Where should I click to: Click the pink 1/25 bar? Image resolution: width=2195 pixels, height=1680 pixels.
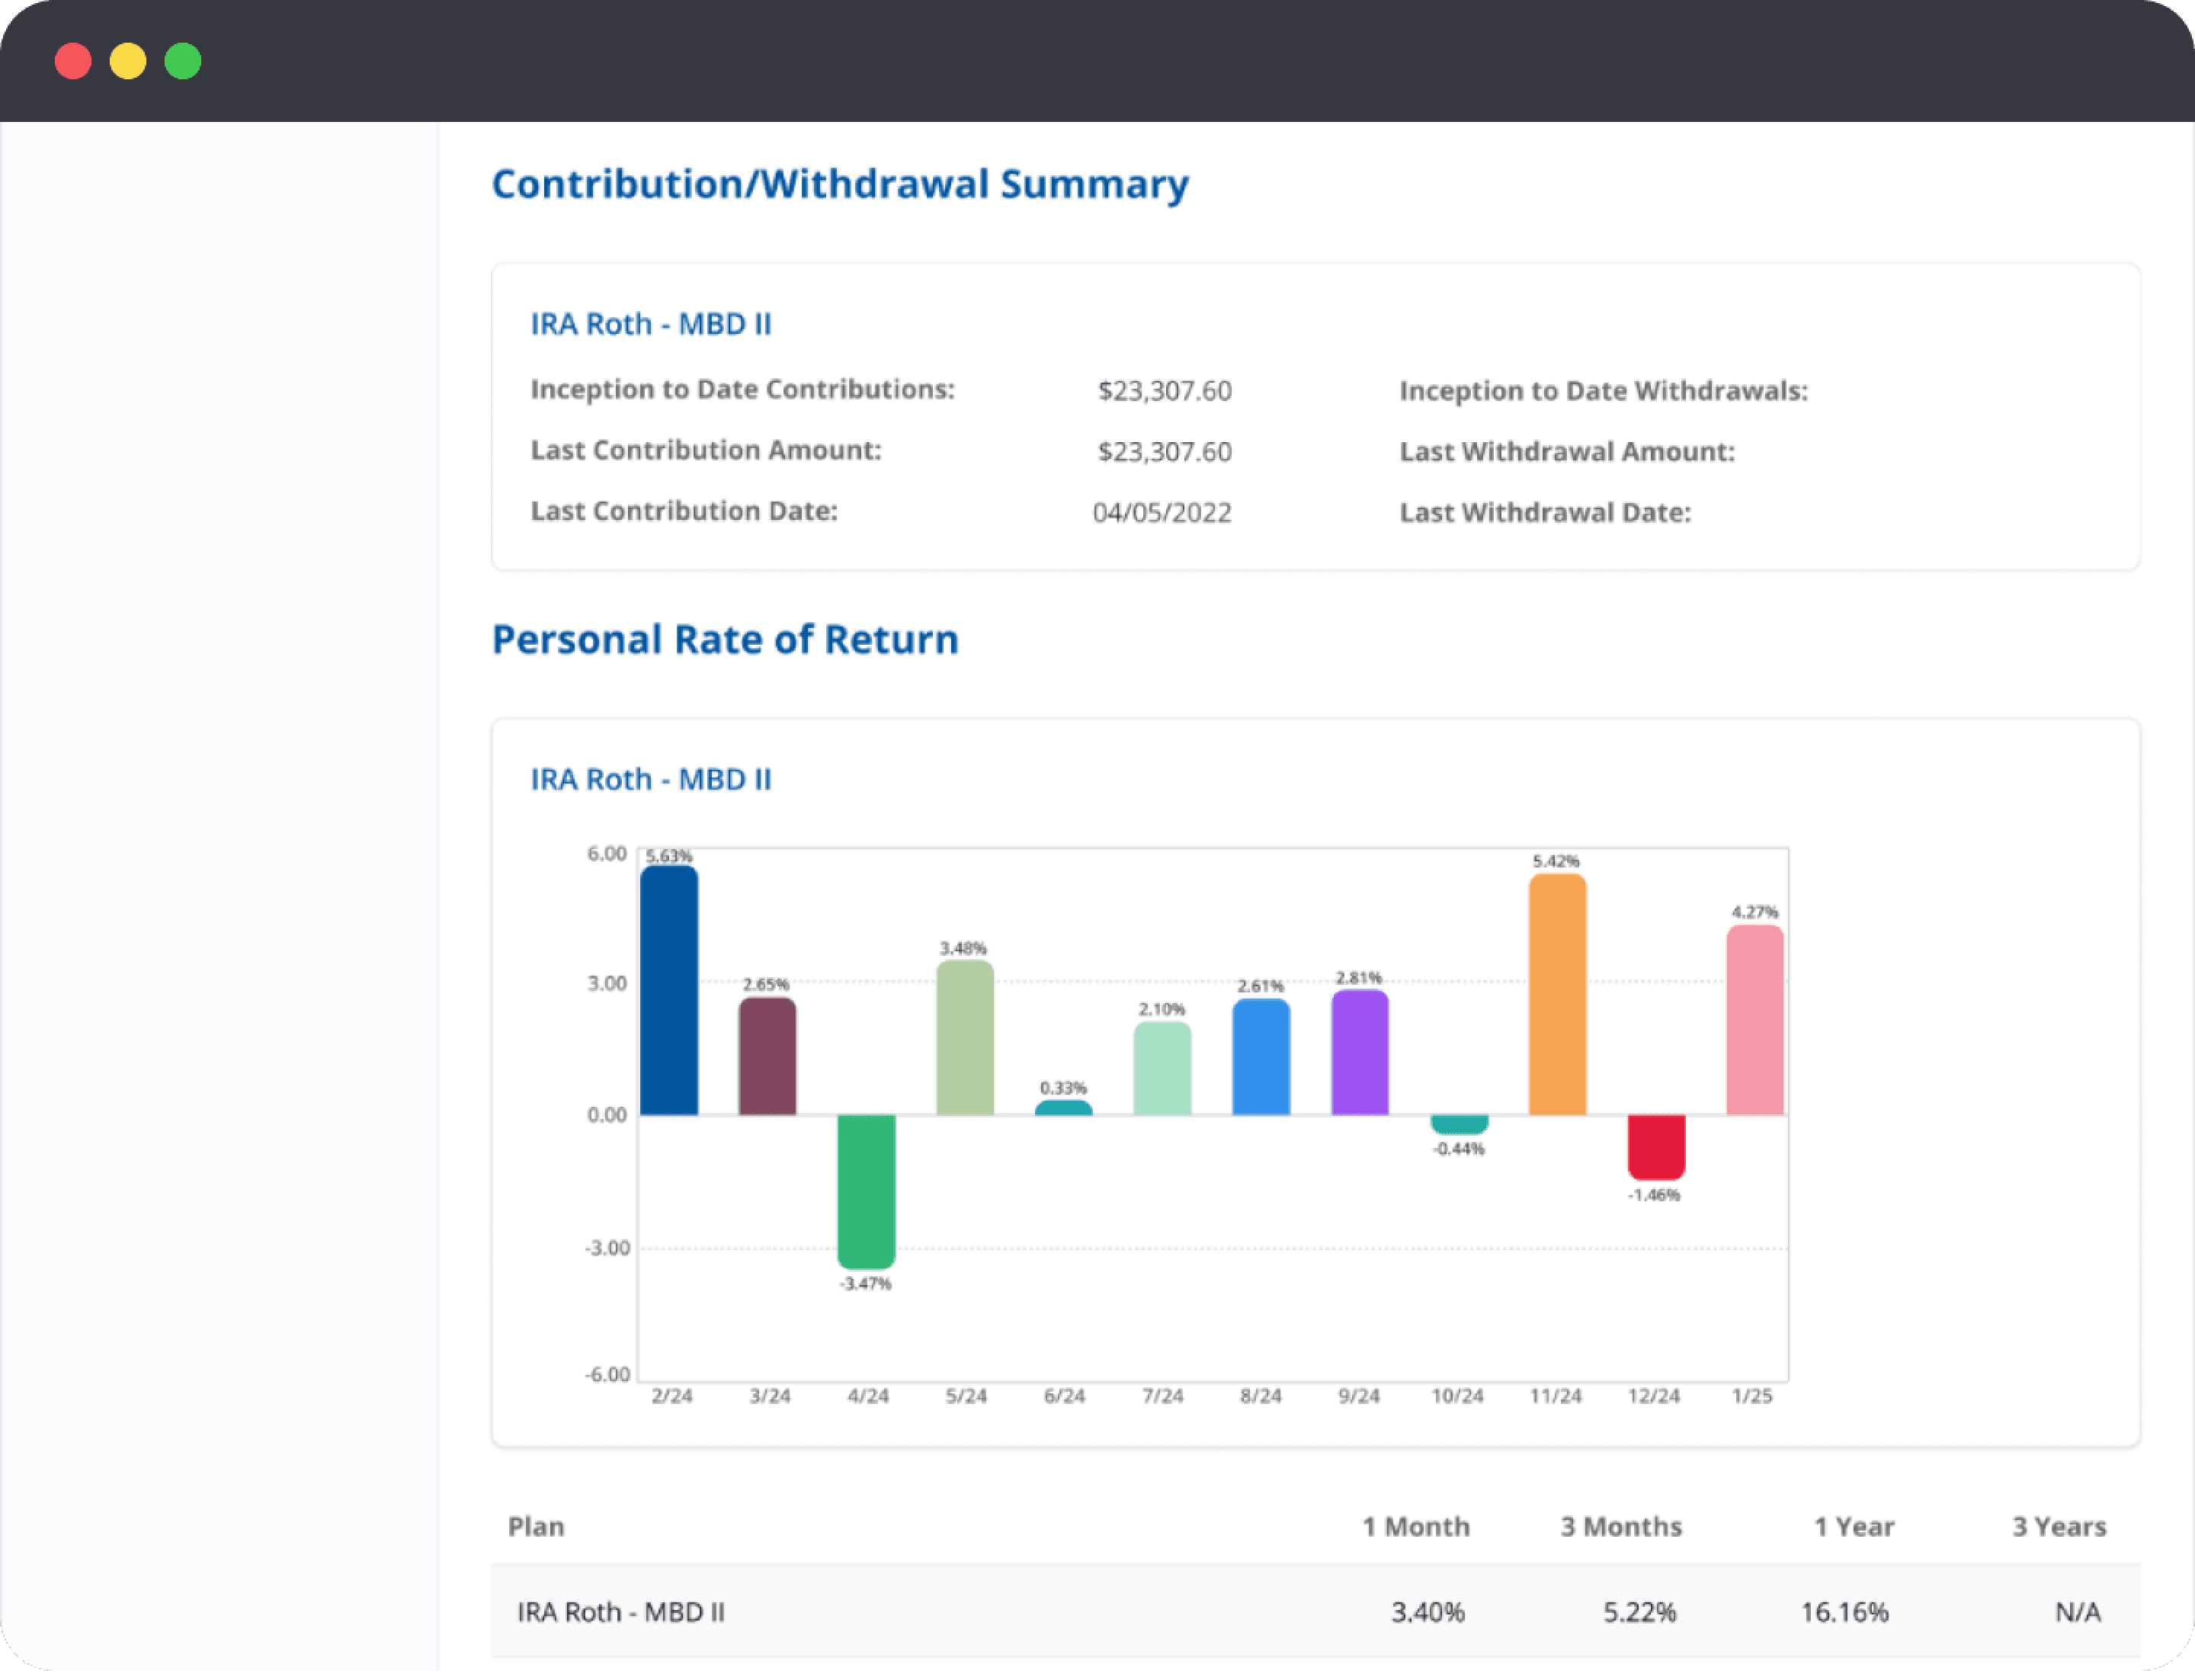(x=1754, y=1020)
